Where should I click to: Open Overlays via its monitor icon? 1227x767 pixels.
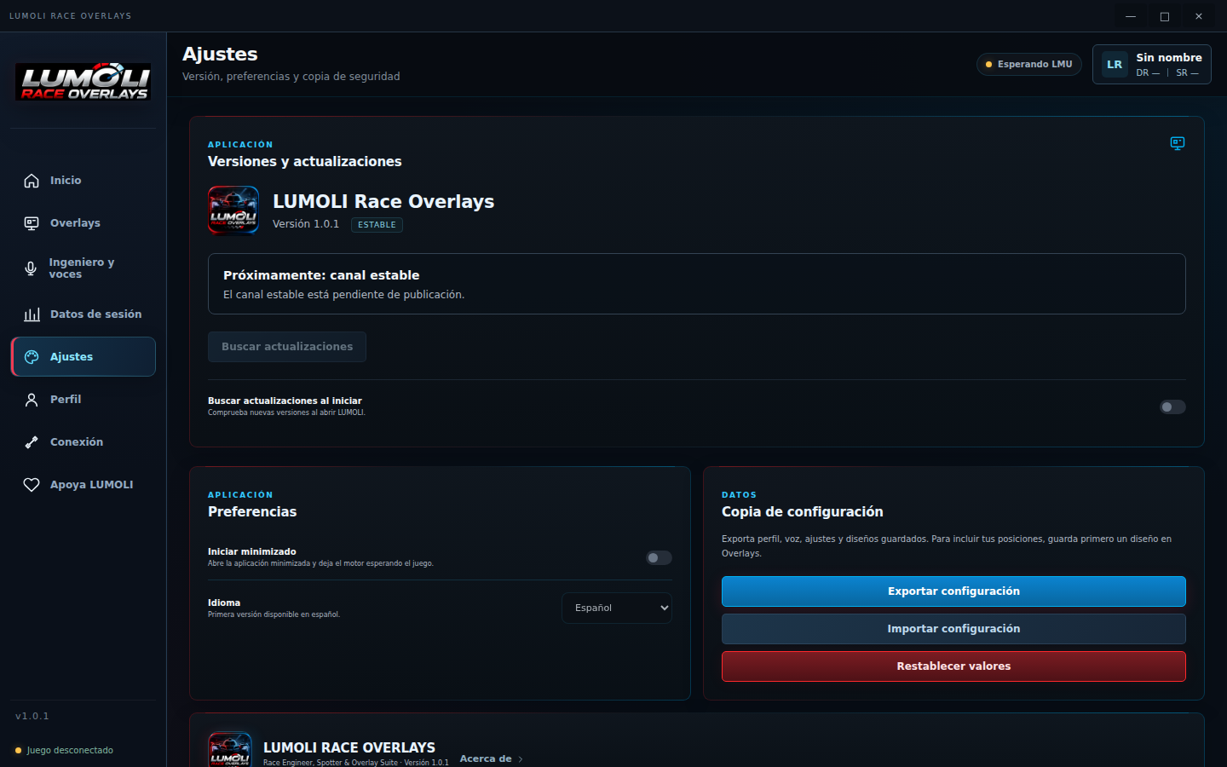tap(32, 223)
